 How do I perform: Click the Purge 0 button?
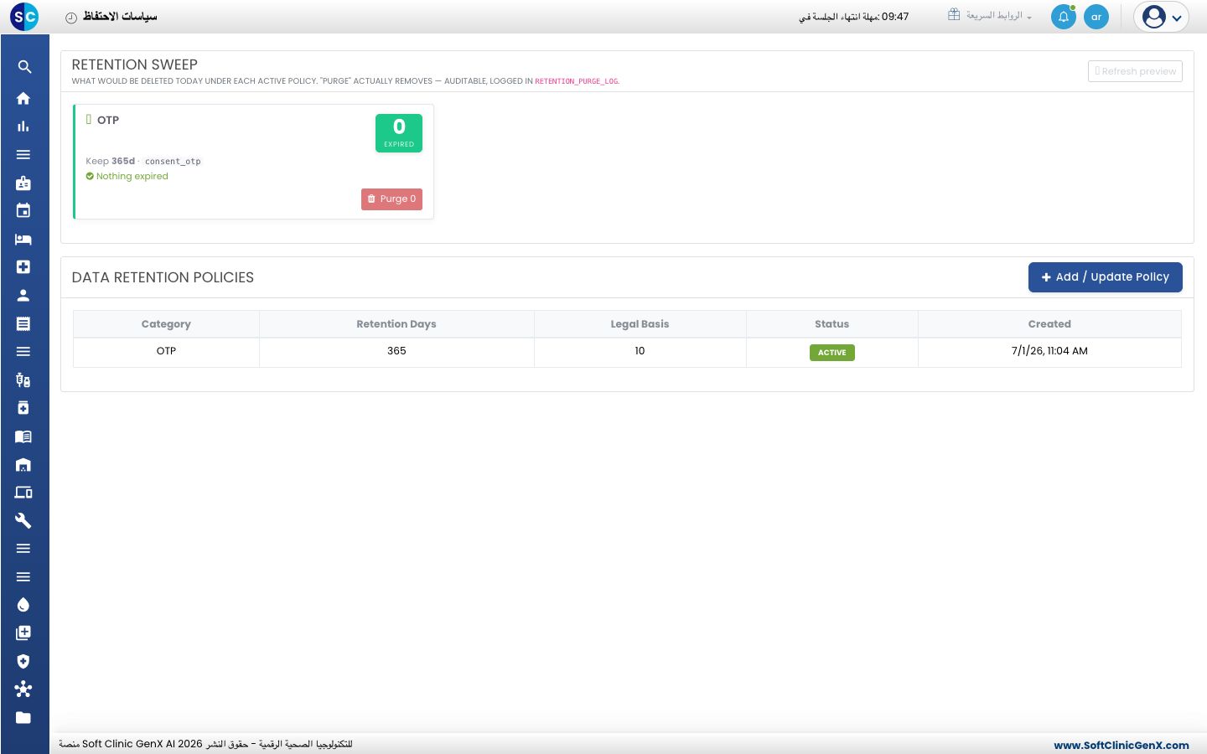(x=391, y=199)
